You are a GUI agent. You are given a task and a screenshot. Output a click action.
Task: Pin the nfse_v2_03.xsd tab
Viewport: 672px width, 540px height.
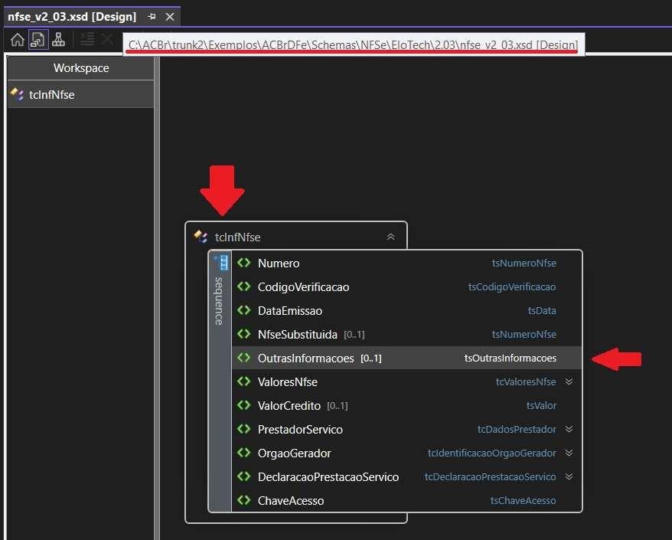[152, 17]
